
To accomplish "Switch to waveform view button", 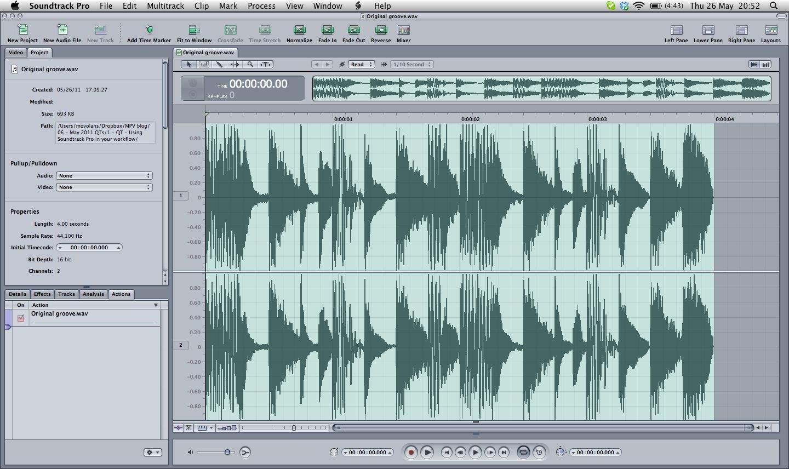I will pos(754,64).
